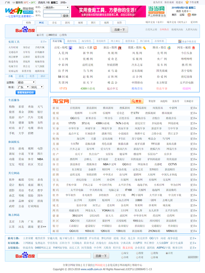The image size is (205, 273).
Task: Open the 地区 dropdown showing 广东
Action: tap(23, 87)
